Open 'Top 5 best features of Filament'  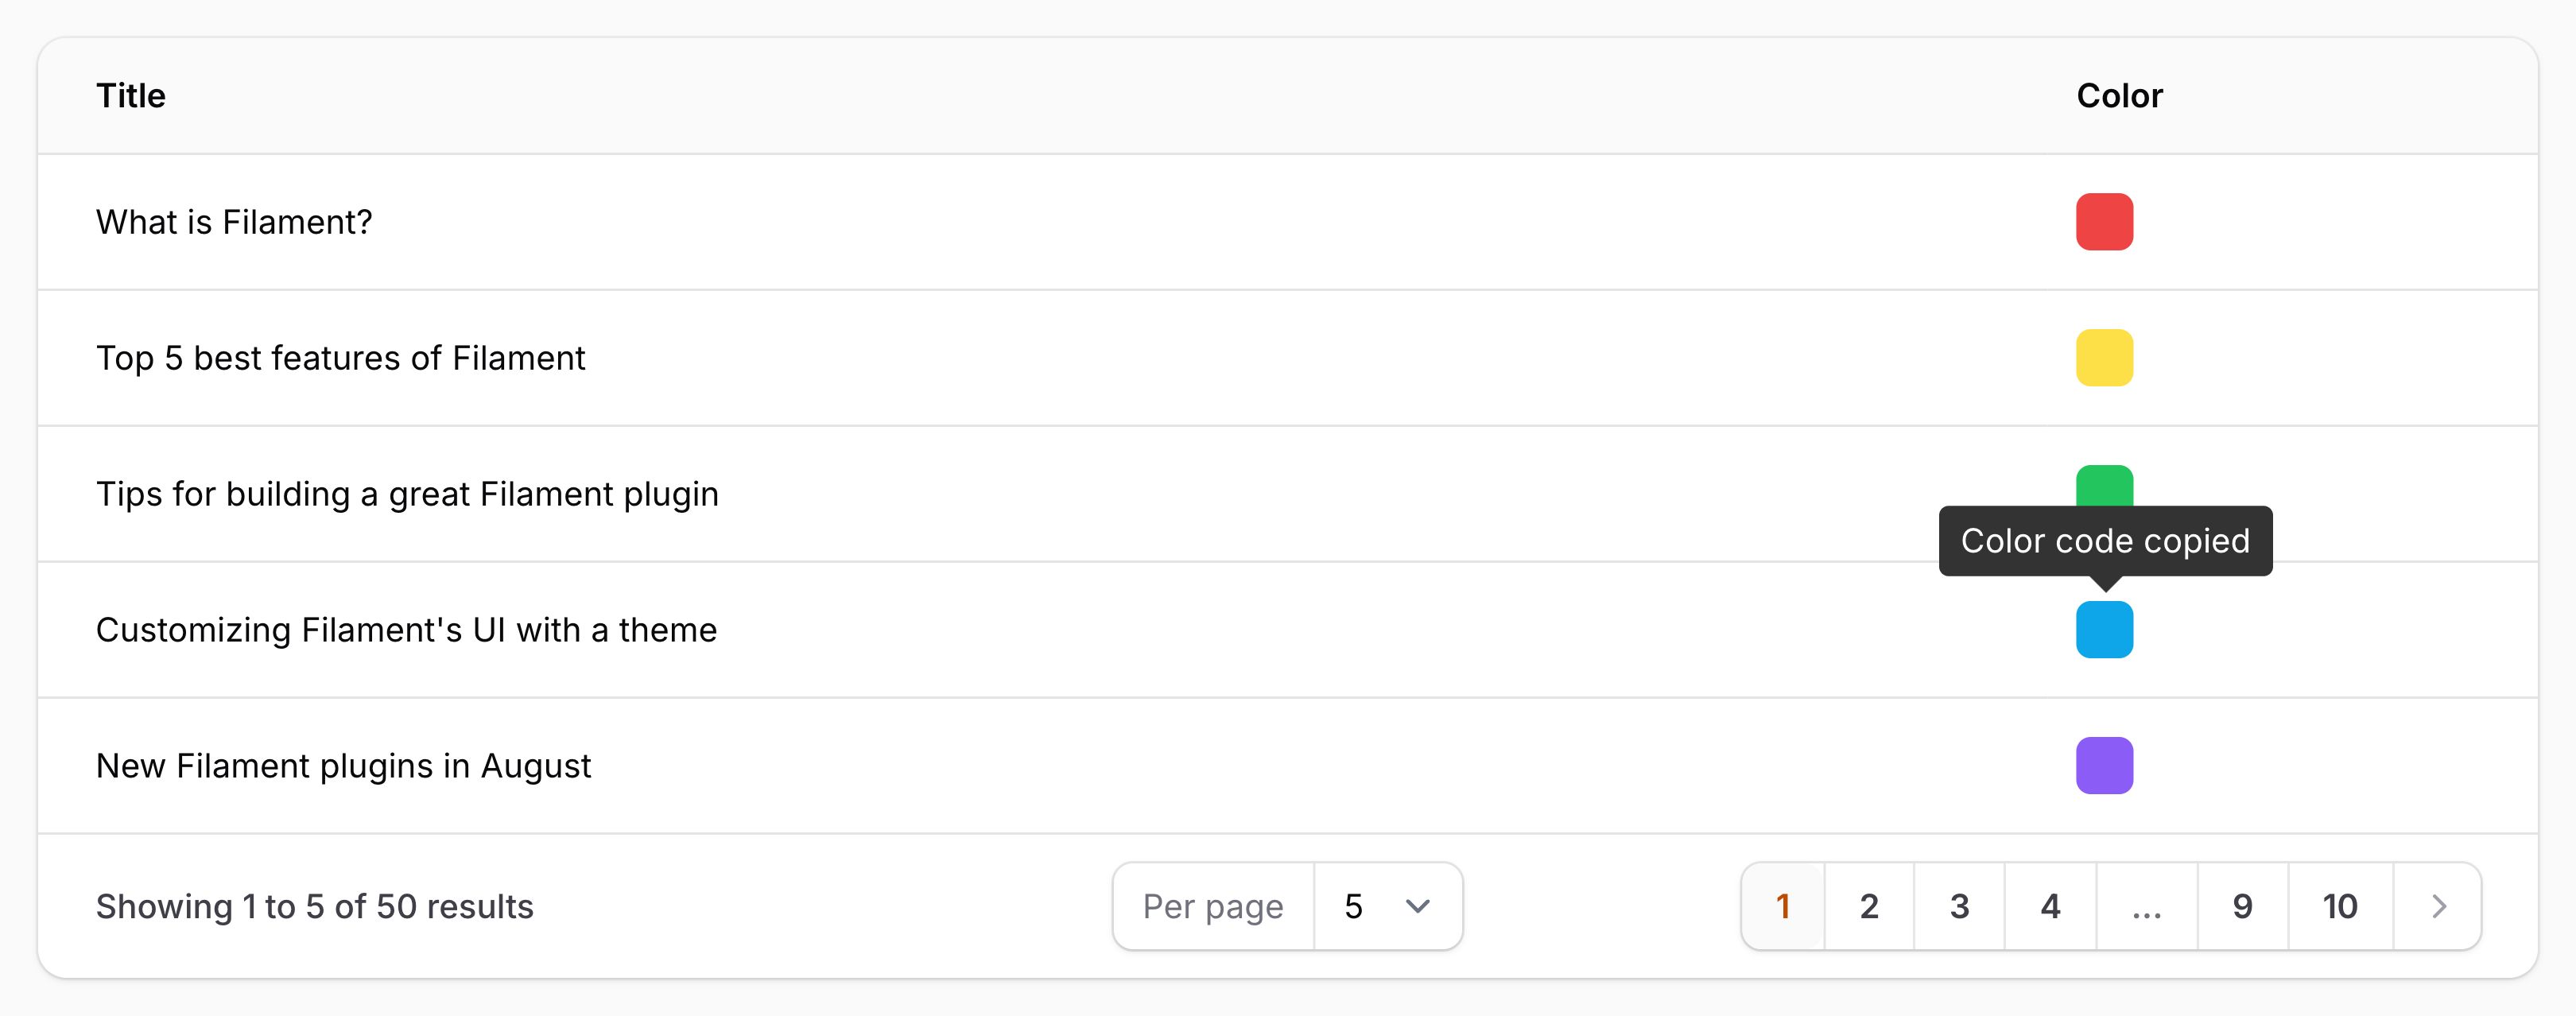[340, 358]
